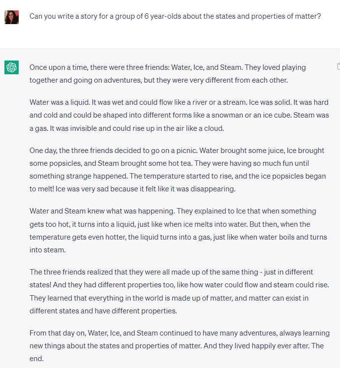340x368 pixels.
Task: Click the words "different states and have different properties."
Action: (x=103, y=311)
